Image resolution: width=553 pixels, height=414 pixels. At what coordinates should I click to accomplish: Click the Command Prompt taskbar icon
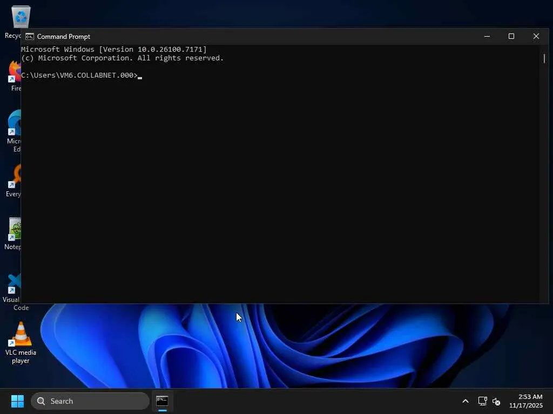(x=162, y=401)
